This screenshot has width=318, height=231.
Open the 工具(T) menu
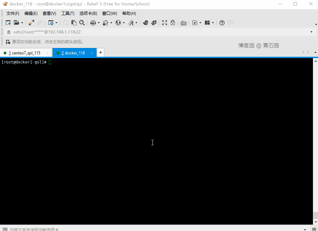[68, 14]
